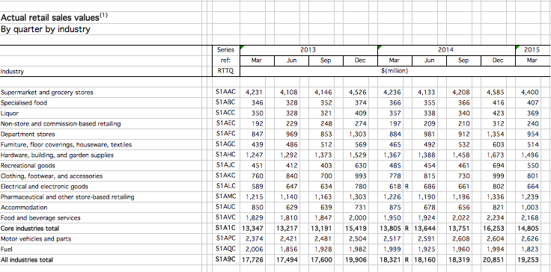Select Department stores Dec 2013 value 1,303
The width and height of the screenshot is (551, 272).
(x=358, y=134)
